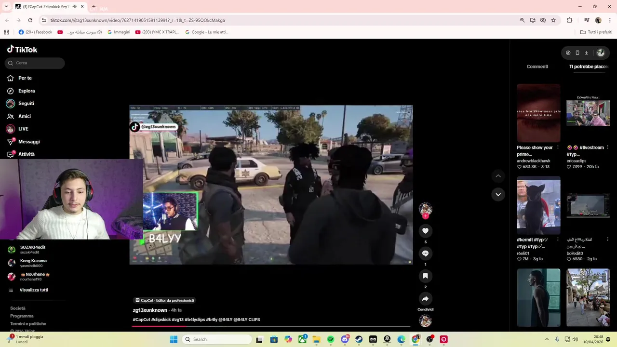Open options for #kermit video

coord(558,240)
